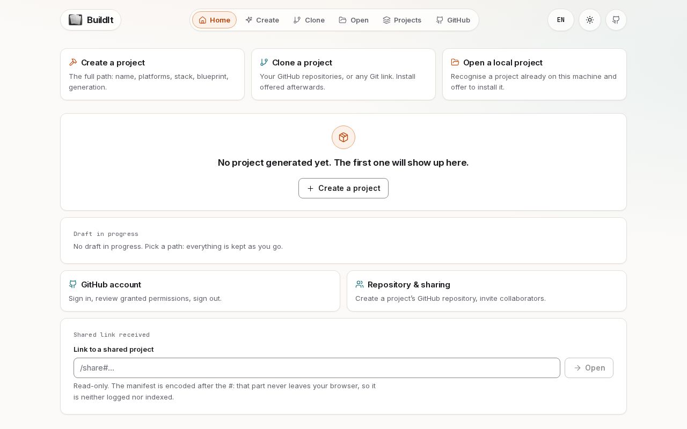Focus the /share# link input field
687x429 pixels.
point(317,368)
